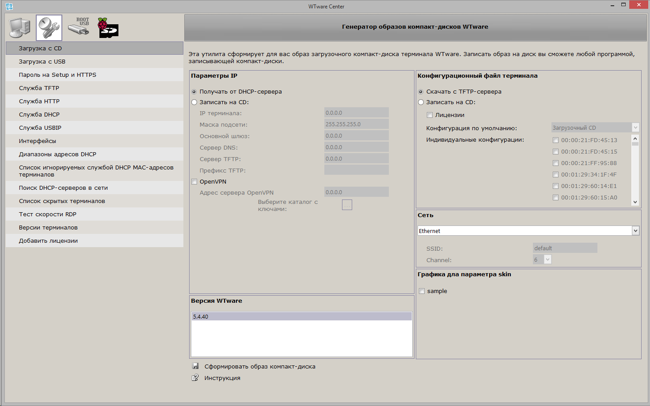This screenshot has width=650, height=406.
Task: Open the Raspberry Pi SD card icon
Action: [108, 28]
